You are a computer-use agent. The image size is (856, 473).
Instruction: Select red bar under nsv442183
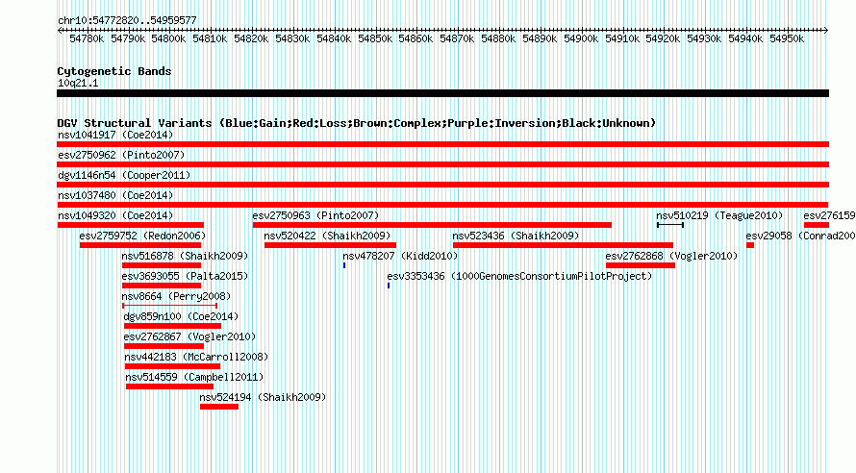(x=172, y=366)
